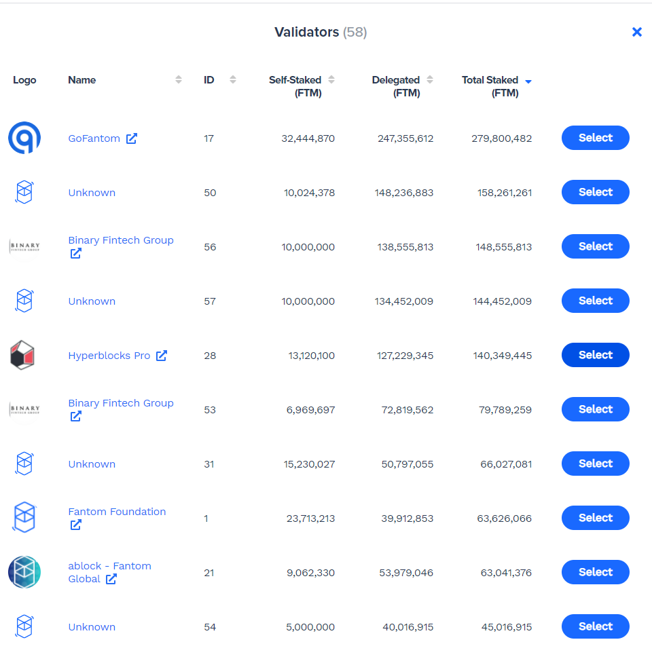
Task: Choose the Fantom Foundation validator via Select
Action: tap(595, 518)
